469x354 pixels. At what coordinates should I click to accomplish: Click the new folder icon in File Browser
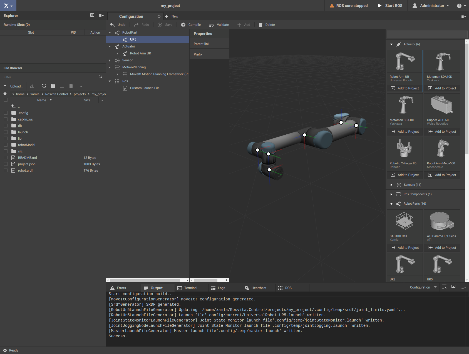[x=53, y=86]
